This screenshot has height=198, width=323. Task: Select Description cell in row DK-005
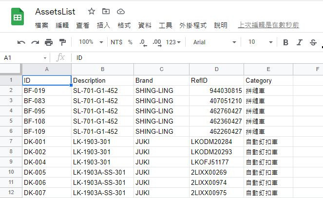(103, 172)
